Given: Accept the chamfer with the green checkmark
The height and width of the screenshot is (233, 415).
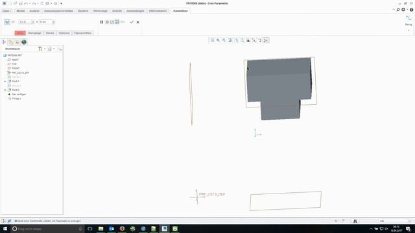Looking at the screenshot, I should tap(132, 22).
